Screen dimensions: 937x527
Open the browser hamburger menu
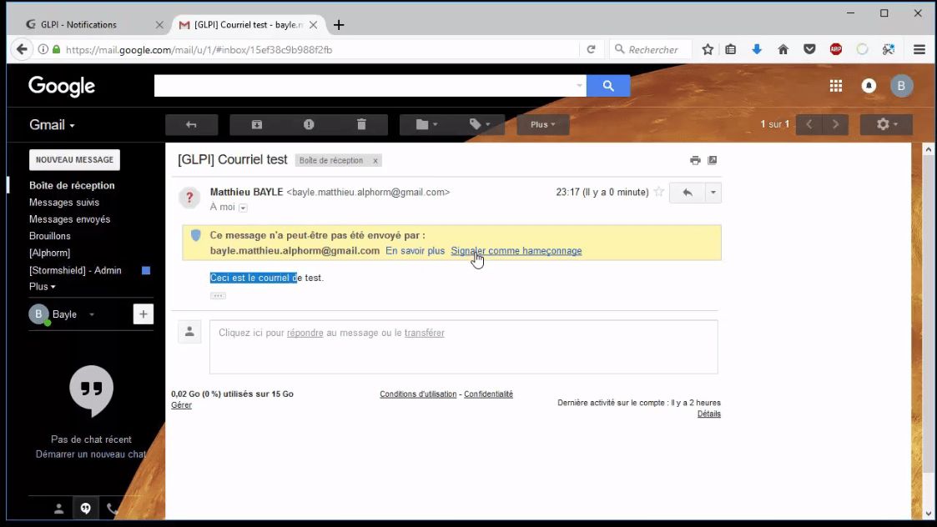tap(919, 49)
